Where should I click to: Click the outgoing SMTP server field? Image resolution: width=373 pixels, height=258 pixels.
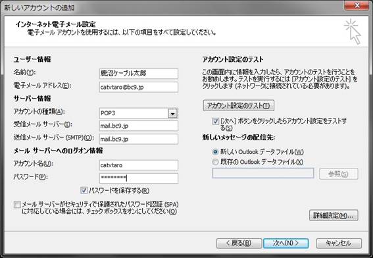tap(138, 140)
